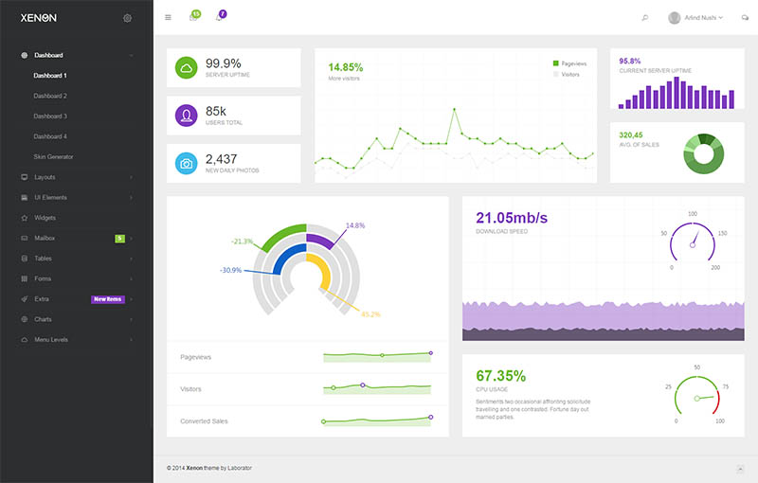Screen dimensions: 758x483
Task: Click the green cloud server uptime icon
Action: pos(187,67)
